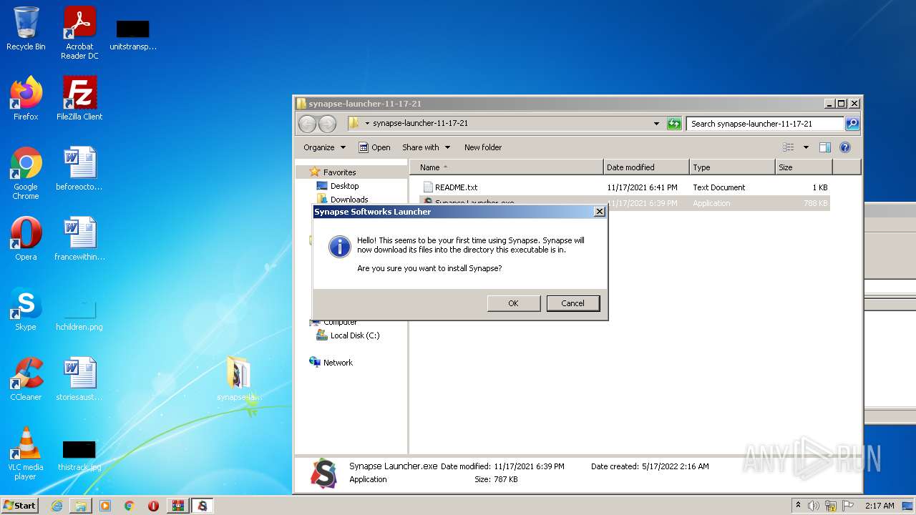Sort files by Name column

(507, 167)
